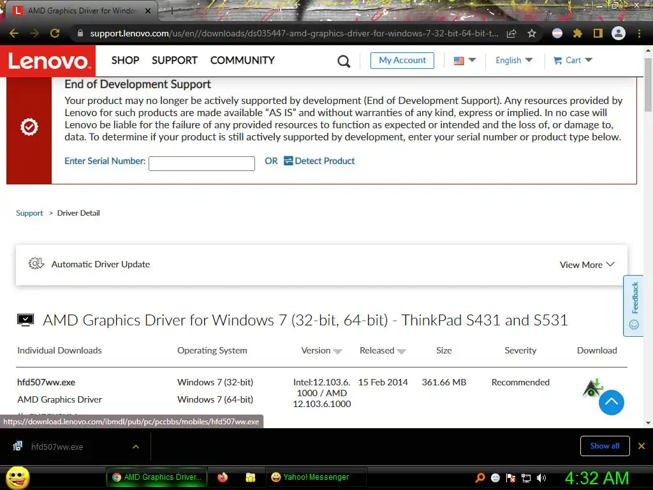
Task: Click the page vertical scrollbar thumb
Action: tap(648, 85)
